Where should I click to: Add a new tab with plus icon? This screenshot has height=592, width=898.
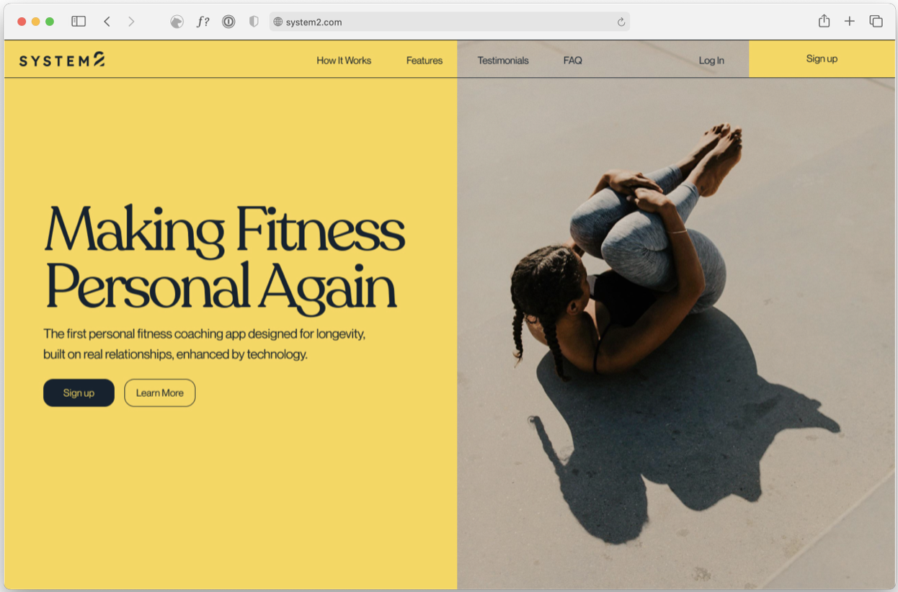pyautogui.click(x=850, y=22)
